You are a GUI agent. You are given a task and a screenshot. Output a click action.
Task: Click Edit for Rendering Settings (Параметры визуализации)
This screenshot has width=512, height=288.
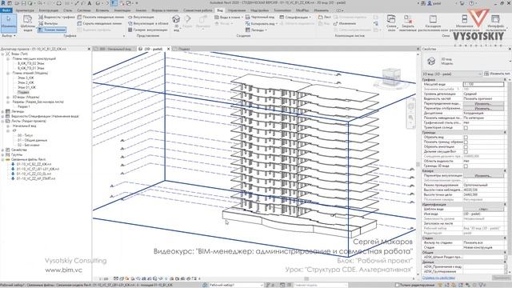(x=483, y=176)
